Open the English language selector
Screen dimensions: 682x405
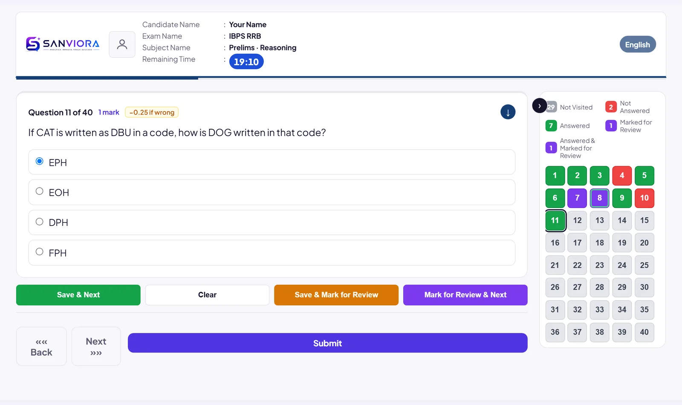[x=637, y=44]
